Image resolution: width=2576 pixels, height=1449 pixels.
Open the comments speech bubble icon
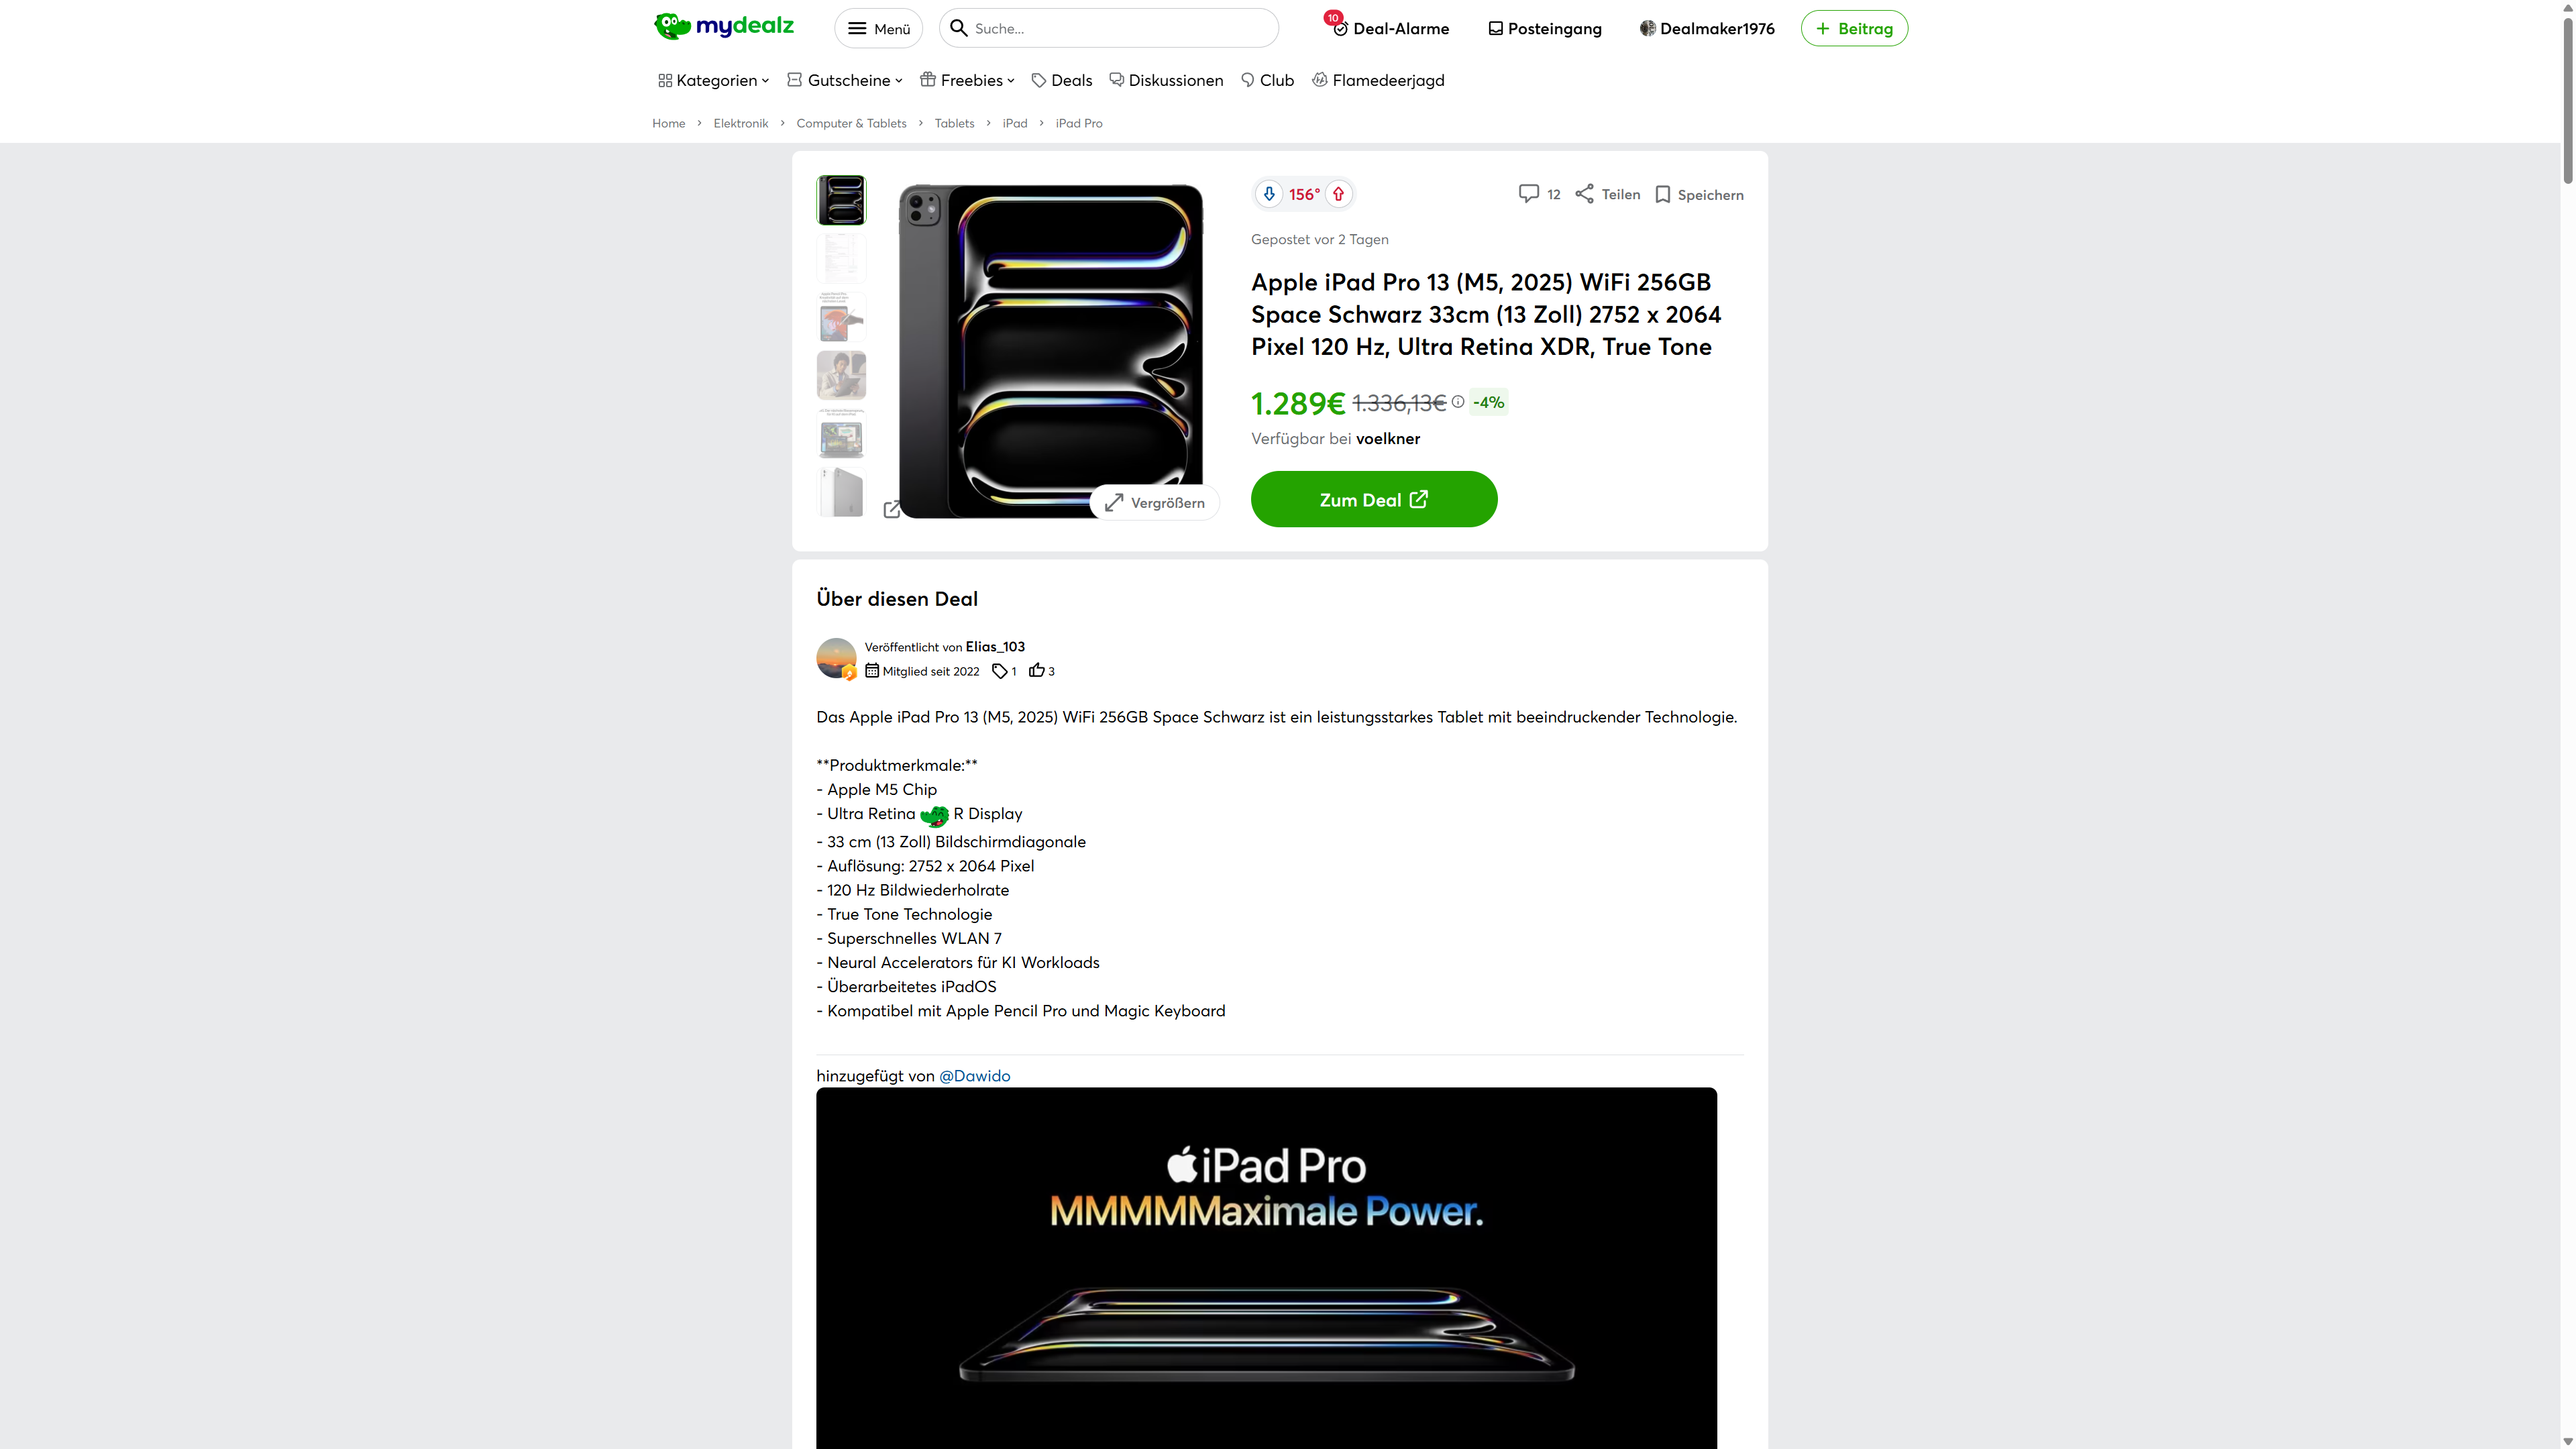[1528, 194]
